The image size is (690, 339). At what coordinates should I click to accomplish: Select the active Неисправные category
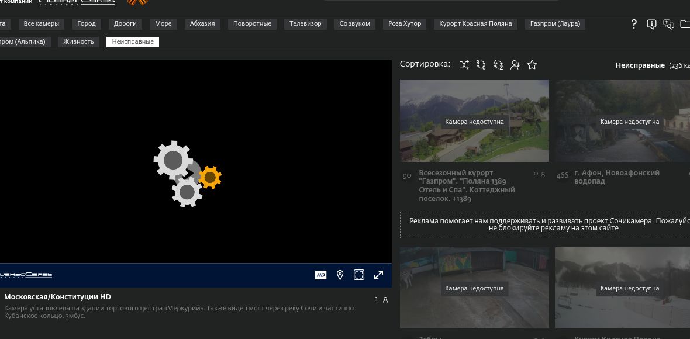(133, 41)
